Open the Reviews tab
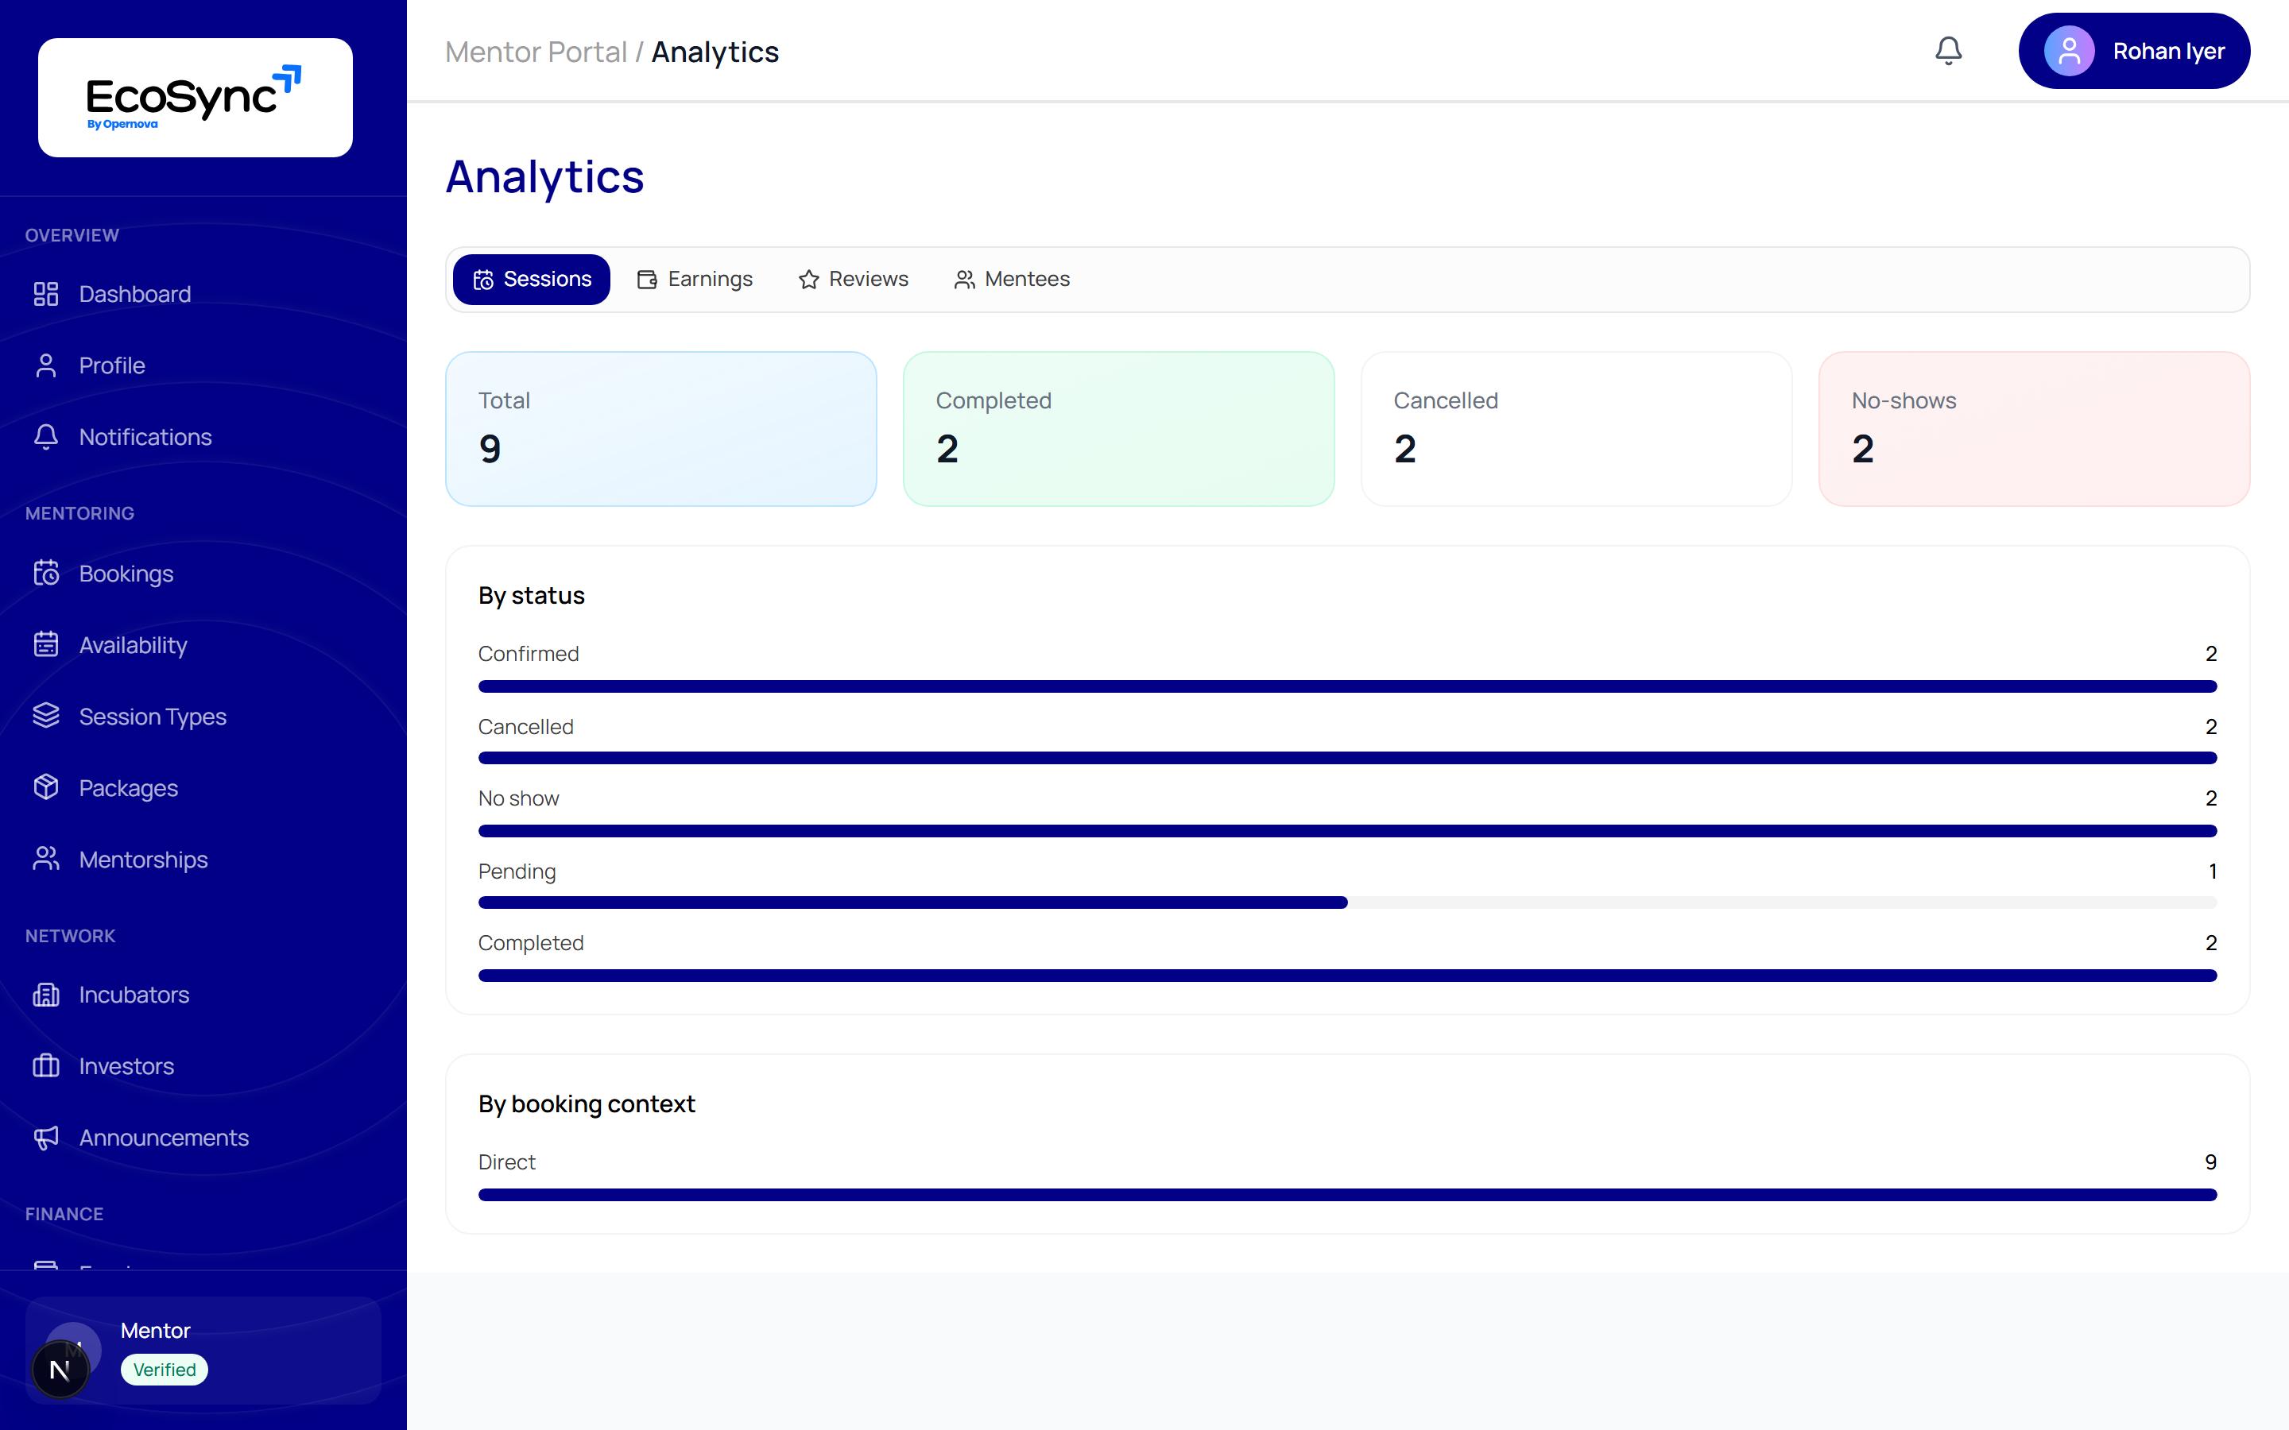This screenshot has width=2289, height=1430. pos(853,279)
